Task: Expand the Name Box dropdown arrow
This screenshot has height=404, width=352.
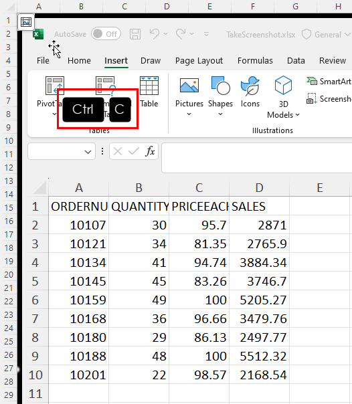Action: (88, 152)
